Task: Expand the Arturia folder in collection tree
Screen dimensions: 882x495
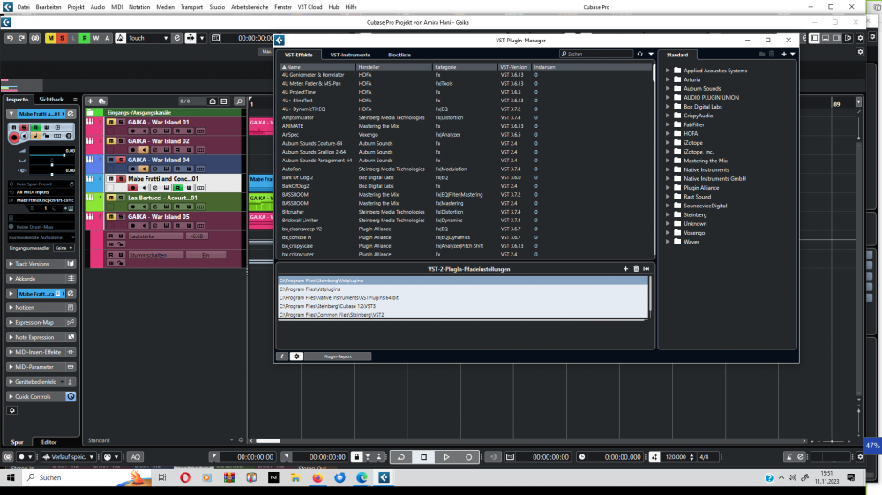Action: 669,80
